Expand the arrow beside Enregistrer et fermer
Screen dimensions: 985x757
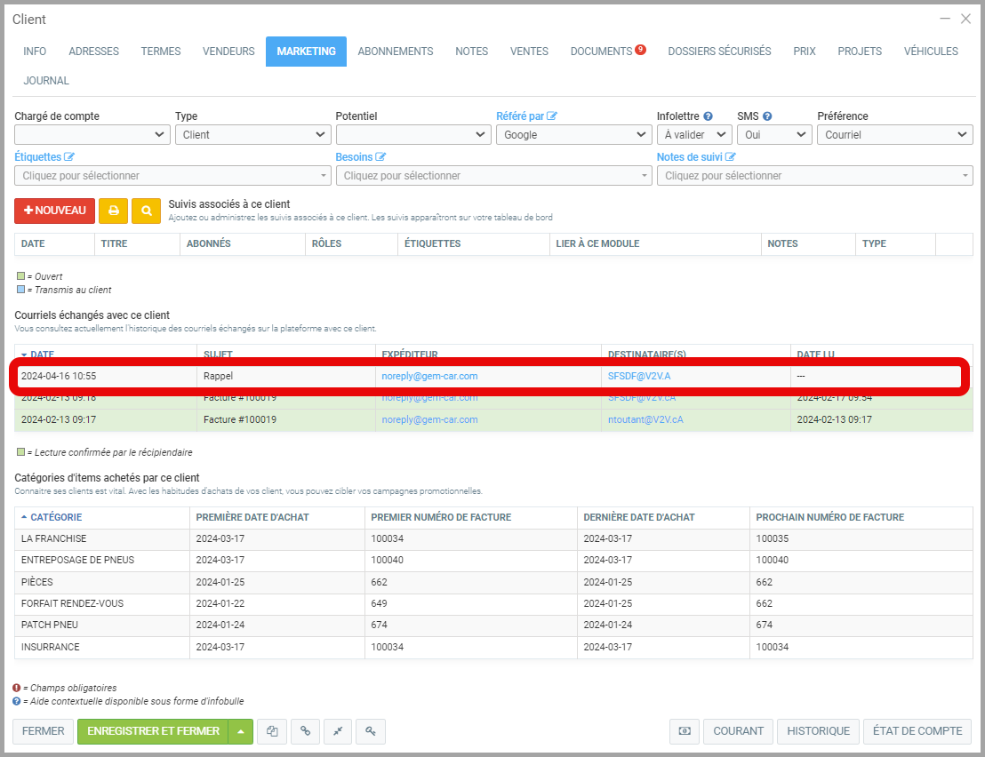241,731
